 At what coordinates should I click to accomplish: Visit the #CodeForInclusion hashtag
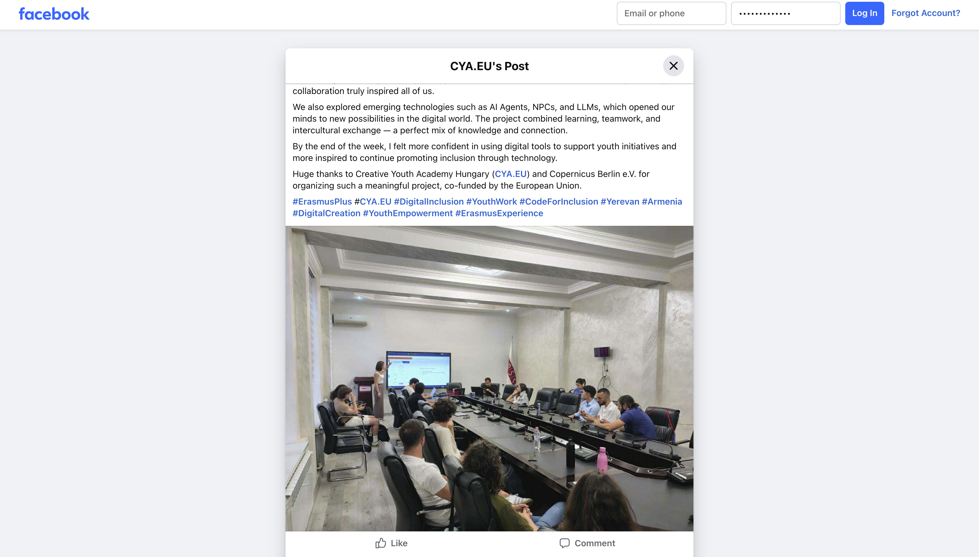click(x=559, y=202)
